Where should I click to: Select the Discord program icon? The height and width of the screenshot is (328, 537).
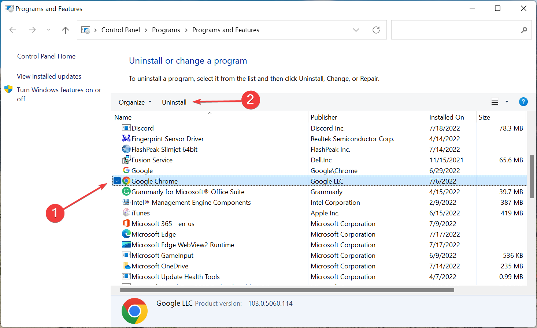click(x=126, y=128)
